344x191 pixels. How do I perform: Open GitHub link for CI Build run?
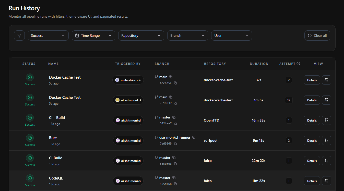(327, 161)
